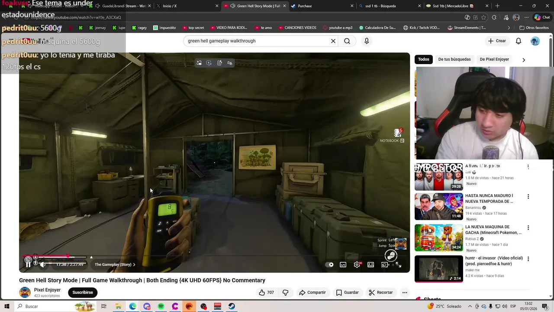This screenshot has width=554, height=312.
Task: Open Hasta Nunca Maduro video thumbnail
Action: [x=439, y=207]
